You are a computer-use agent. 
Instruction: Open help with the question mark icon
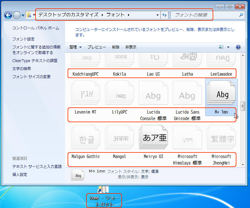click(238, 47)
